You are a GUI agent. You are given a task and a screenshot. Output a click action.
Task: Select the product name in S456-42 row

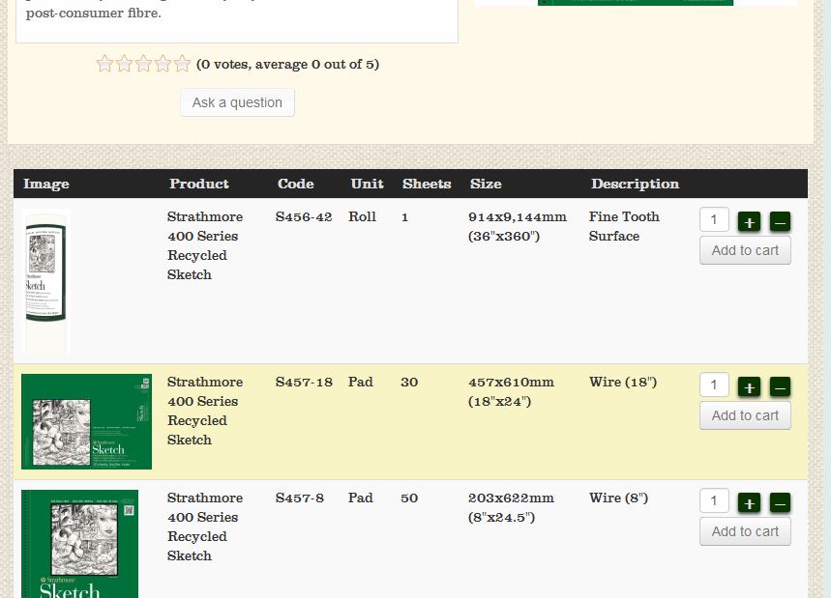[x=205, y=245]
